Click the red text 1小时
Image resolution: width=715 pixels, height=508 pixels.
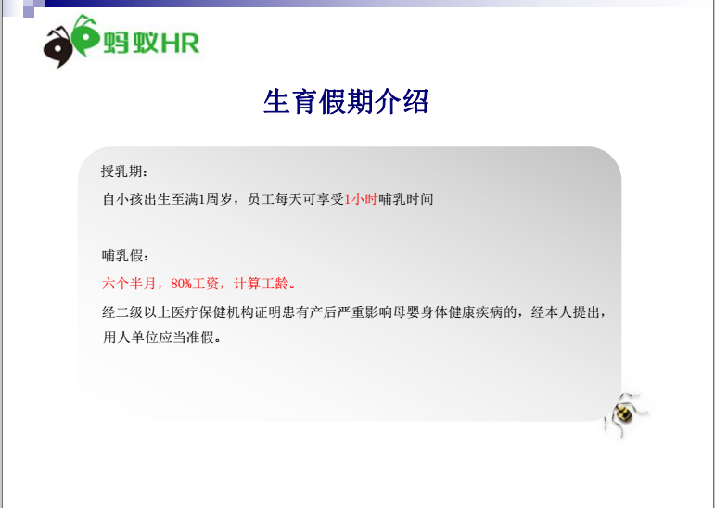361,199
